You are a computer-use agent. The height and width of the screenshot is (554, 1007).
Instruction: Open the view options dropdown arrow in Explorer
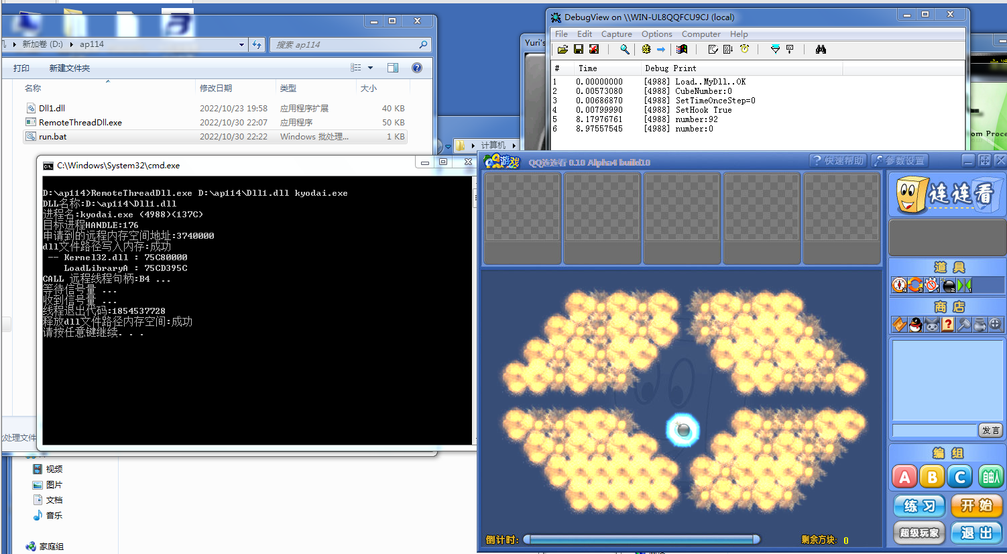pos(370,68)
